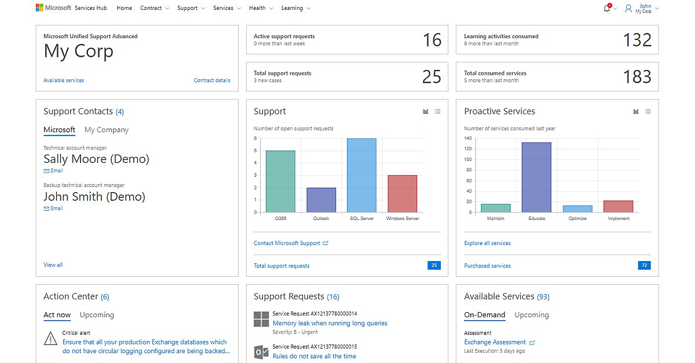Viewport: 695px width, 363px height.
Task: Click Sally Moore's email envelope icon
Action: [x=46, y=171]
